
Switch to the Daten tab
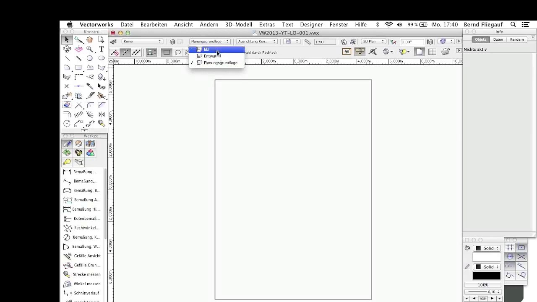[x=498, y=39]
